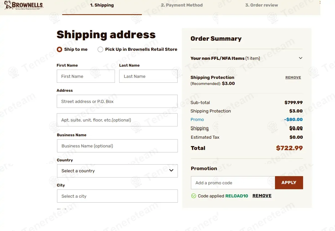This screenshot has width=335, height=231.
Task: Remove the RELOAD10 promo code
Action: pyautogui.click(x=262, y=196)
